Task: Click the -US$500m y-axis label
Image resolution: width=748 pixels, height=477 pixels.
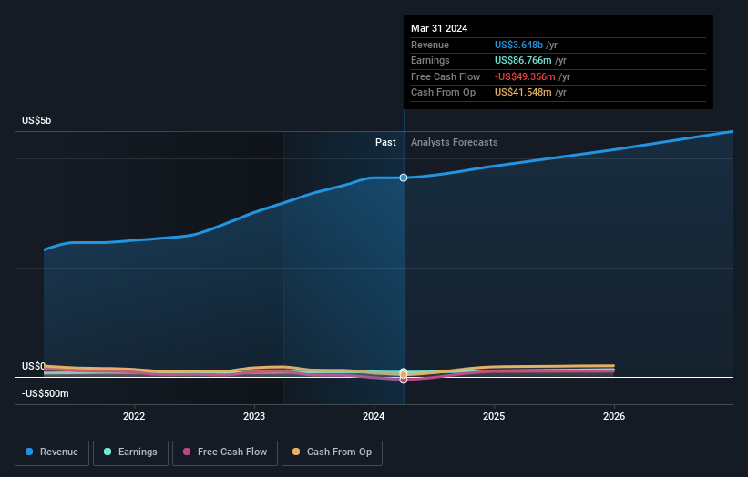Action: (x=46, y=393)
